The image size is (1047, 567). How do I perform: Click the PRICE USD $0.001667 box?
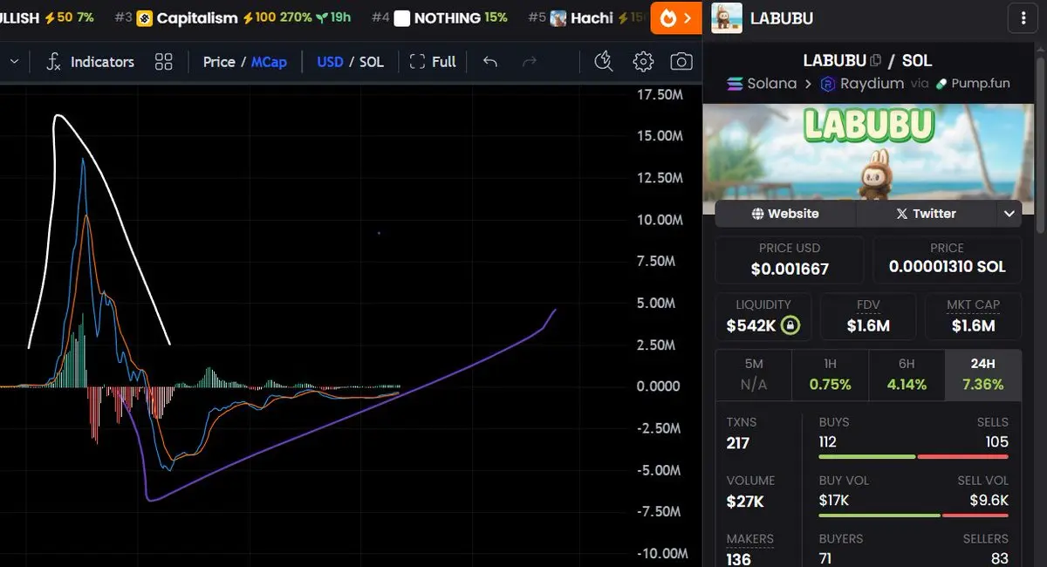pos(790,259)
